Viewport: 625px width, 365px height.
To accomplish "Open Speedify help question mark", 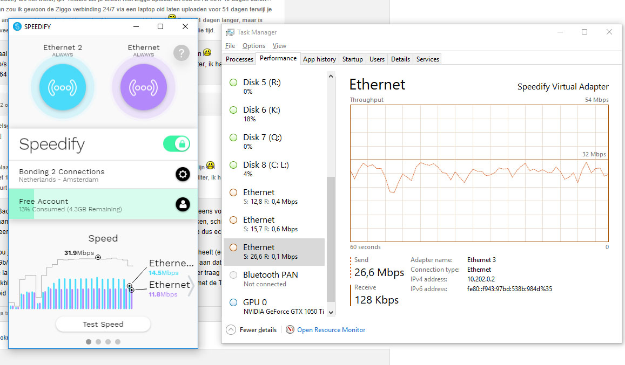I will pos(182,52).
